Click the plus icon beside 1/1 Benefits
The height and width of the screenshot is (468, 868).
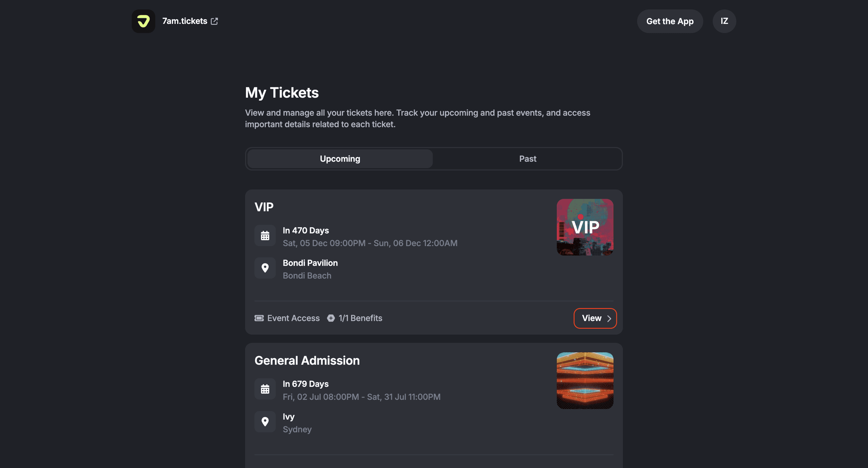(331, 318)
